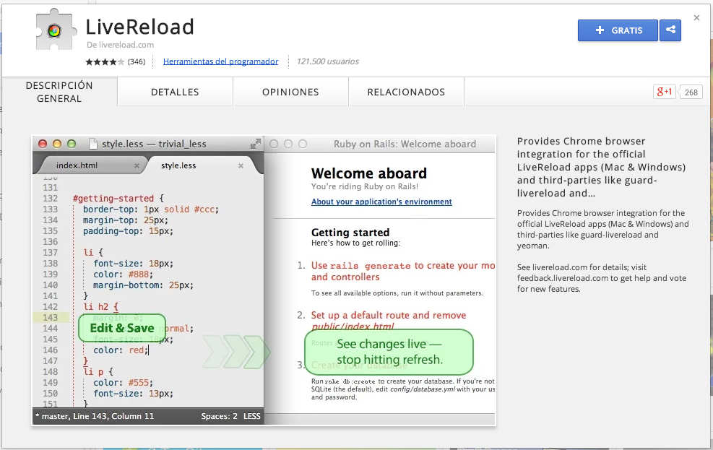Click the bold extension summary heading text

[x=601, y=168]
